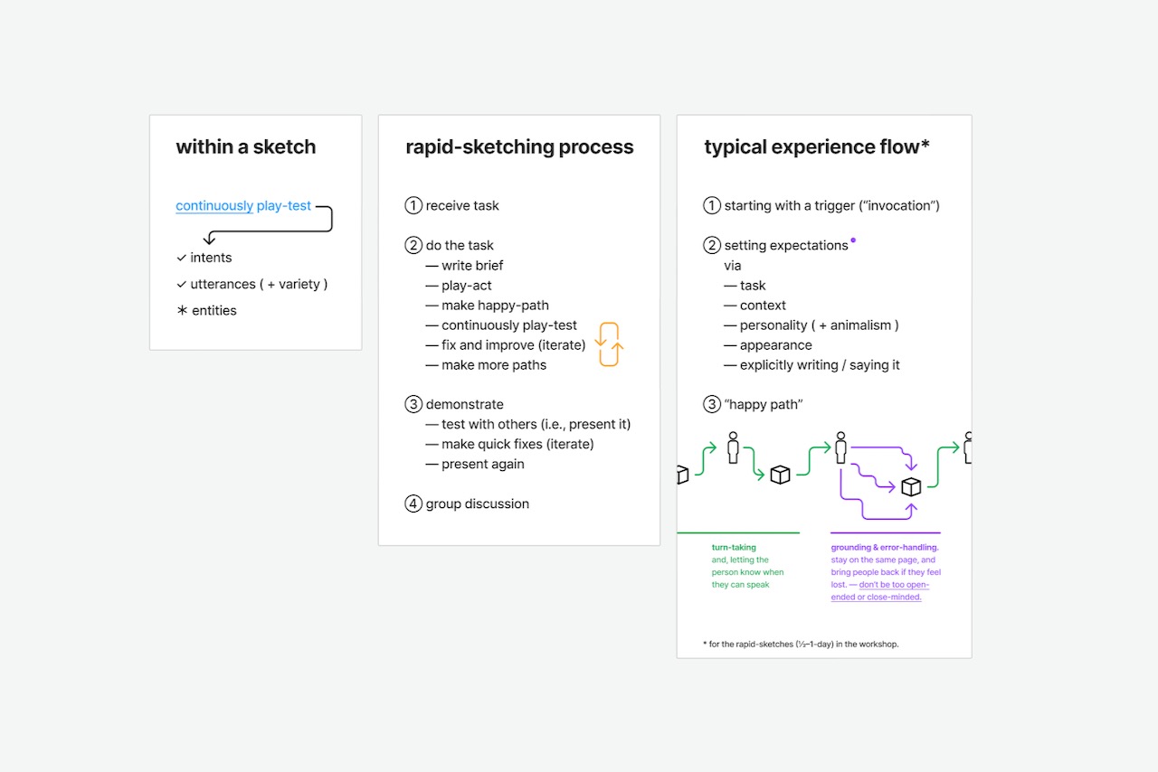Click the purple dot after setting expectations
The height and width of the screenshot is (772, 1158).
click(x=853, y=240)
